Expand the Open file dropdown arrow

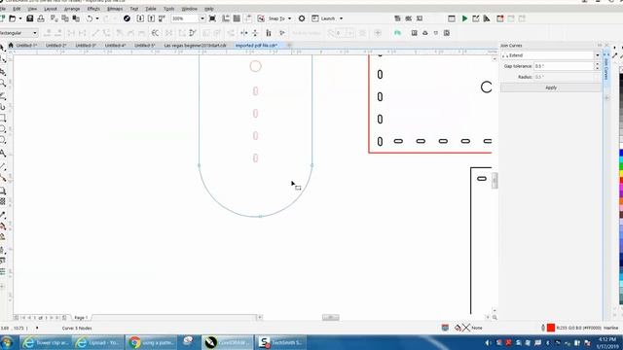coord(20,18)
